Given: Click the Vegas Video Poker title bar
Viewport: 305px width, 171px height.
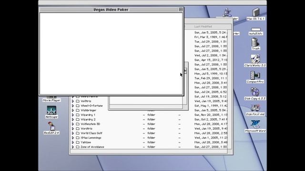Looking at the screenshot, I should pos(111,9).
